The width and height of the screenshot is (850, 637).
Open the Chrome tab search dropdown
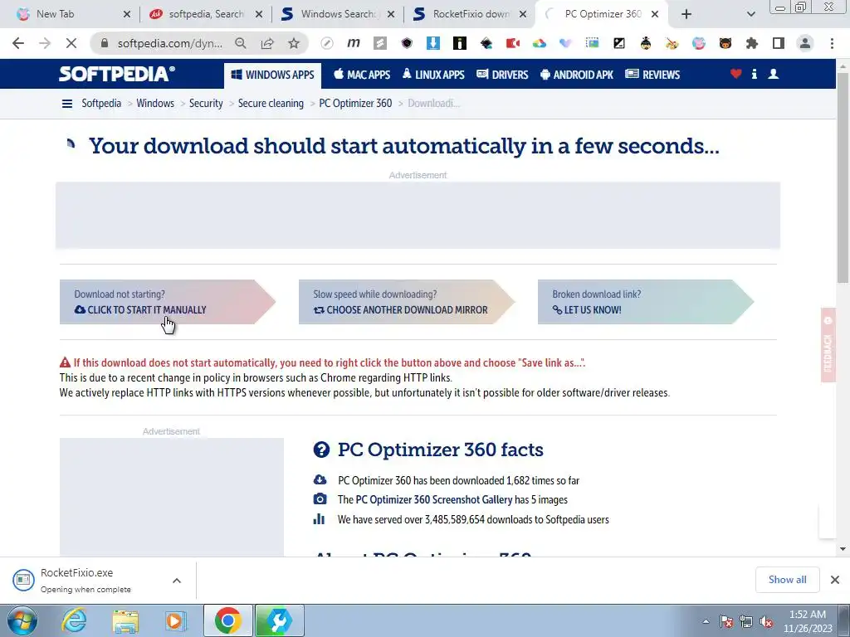pyautogui.click(x=750, y=14)
